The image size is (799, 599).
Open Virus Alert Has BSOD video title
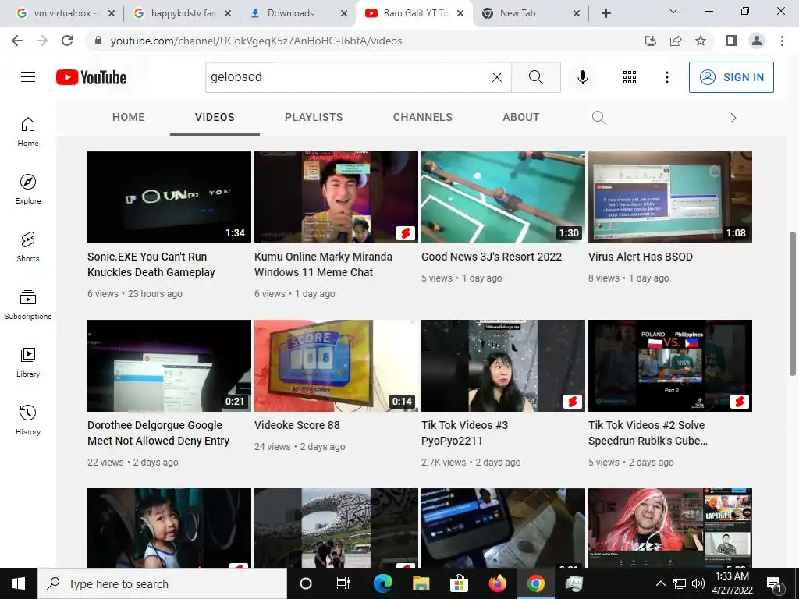pos(641,257)
